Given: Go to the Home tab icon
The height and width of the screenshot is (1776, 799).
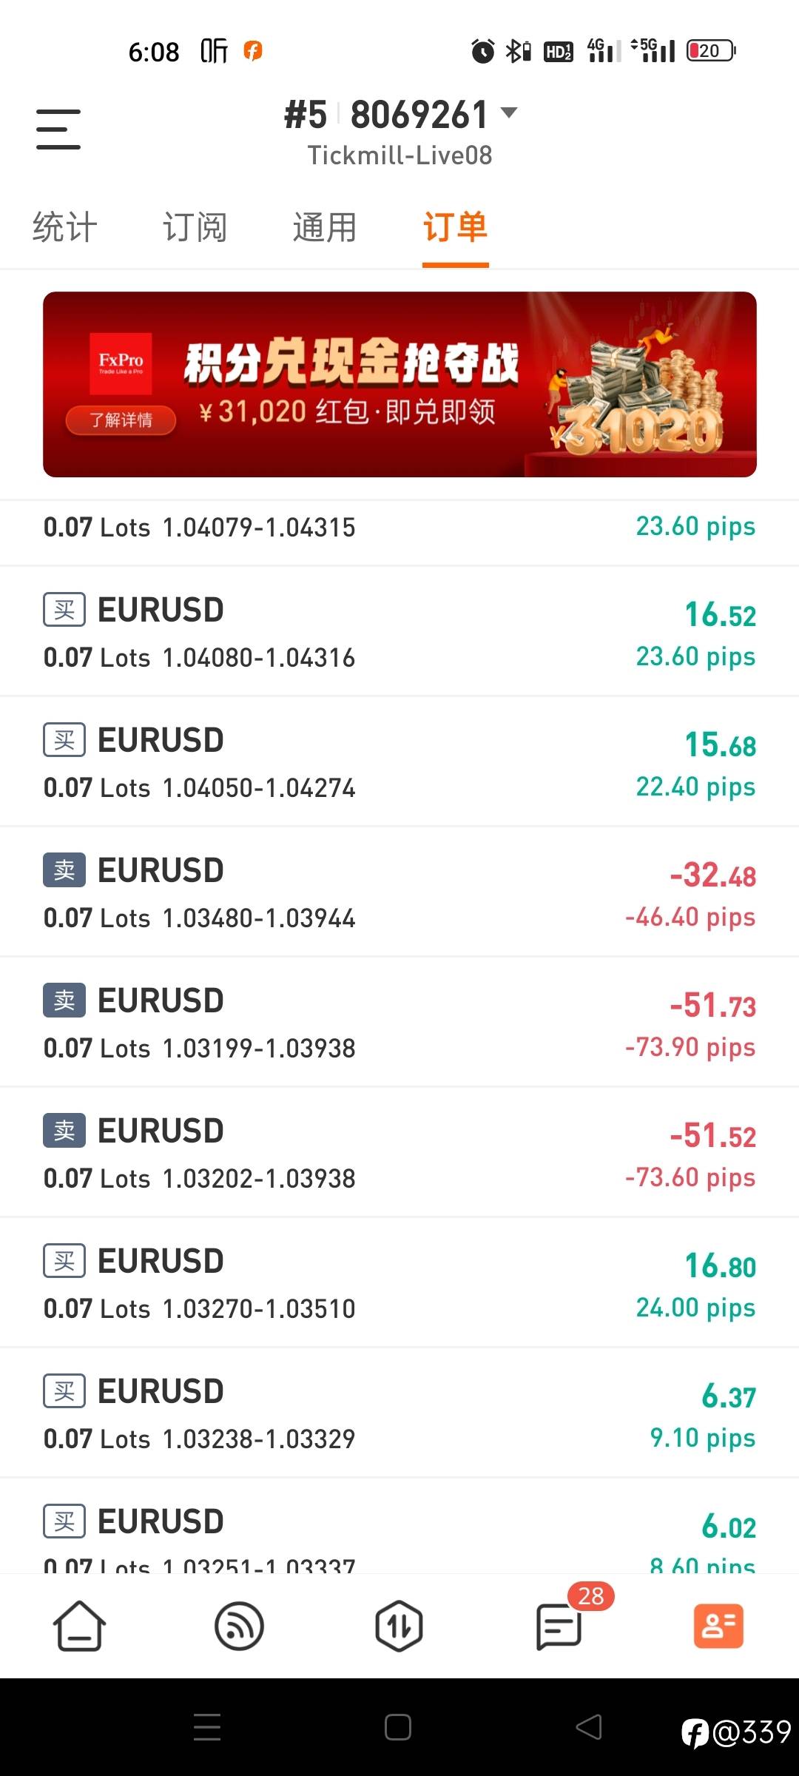Looking at the screenshot, I should 79,1626.
